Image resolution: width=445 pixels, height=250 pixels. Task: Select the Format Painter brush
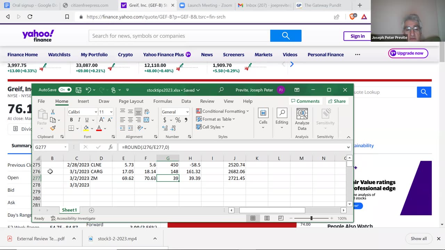coord(53,128)
